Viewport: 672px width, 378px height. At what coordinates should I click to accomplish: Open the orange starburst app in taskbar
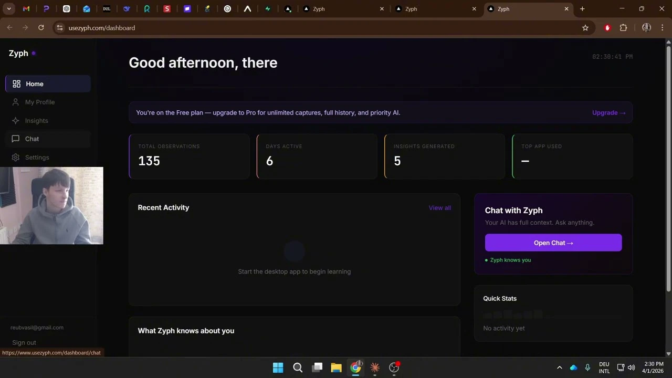click(375, 367)
